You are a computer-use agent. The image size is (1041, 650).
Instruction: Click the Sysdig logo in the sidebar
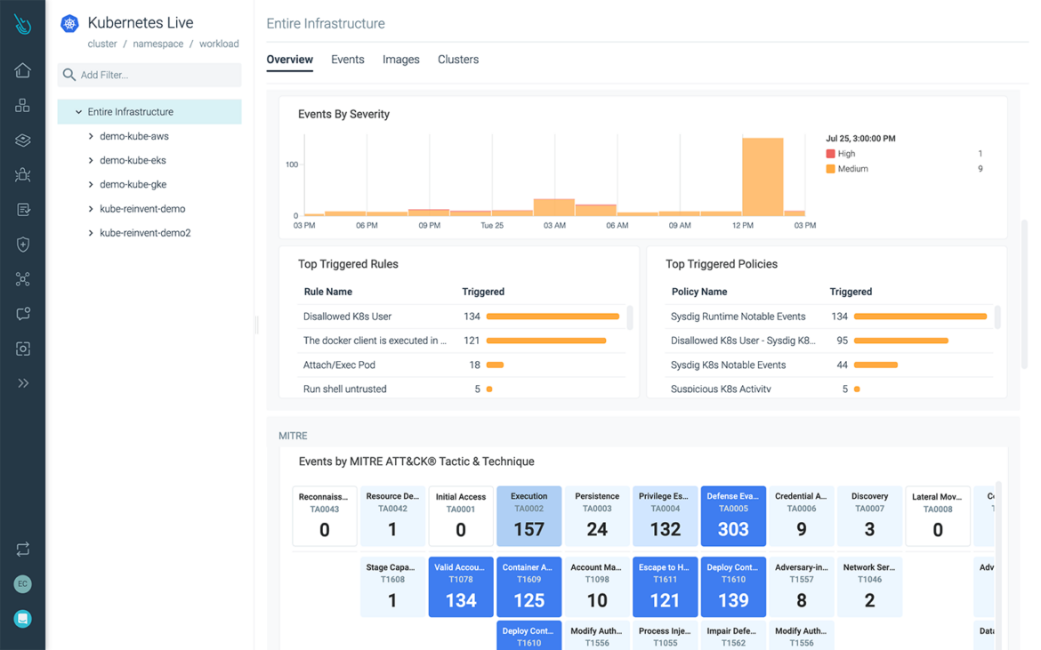(22, 25)
